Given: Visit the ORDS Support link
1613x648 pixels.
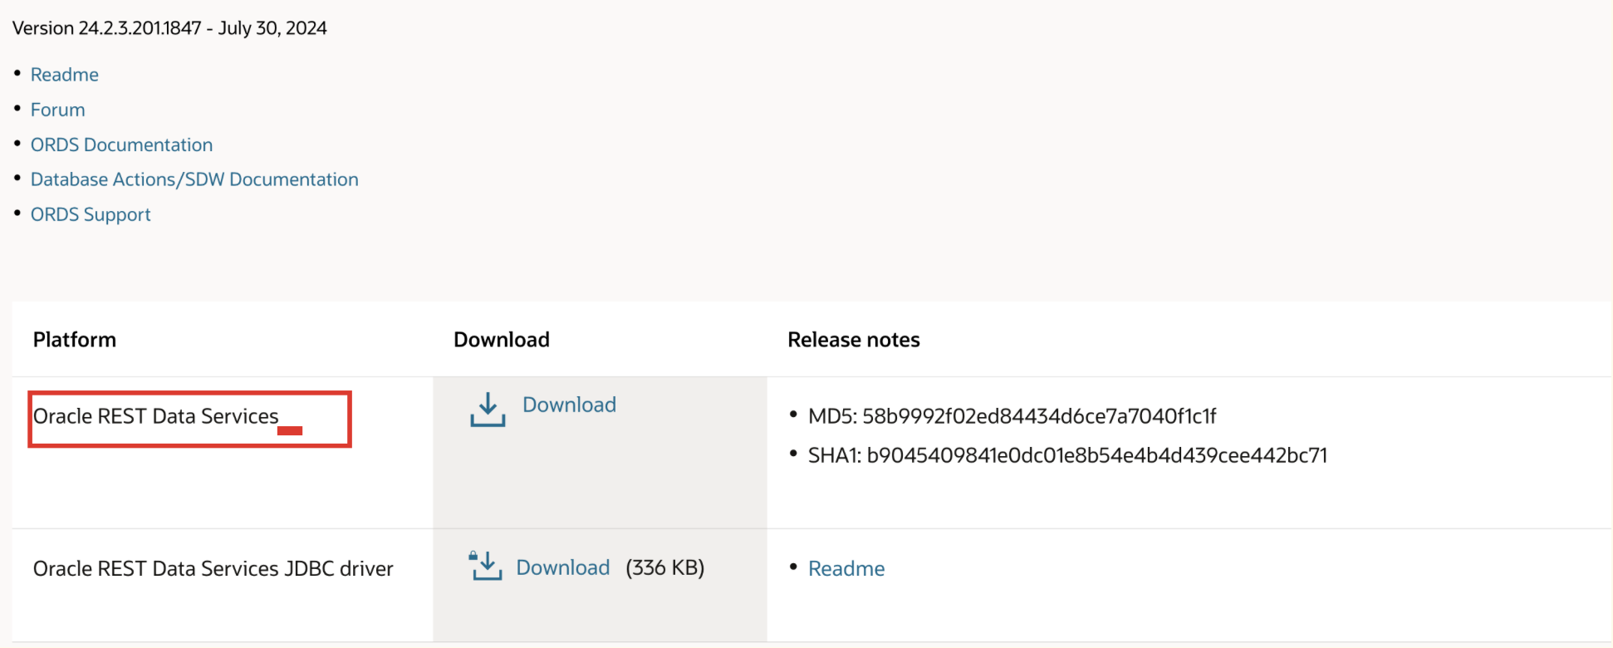Looking at the screenshot, I should 91,214.
